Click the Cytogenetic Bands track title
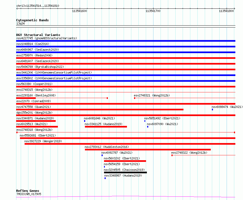Screen dimensions: 243x200 [x=32, y=20]
